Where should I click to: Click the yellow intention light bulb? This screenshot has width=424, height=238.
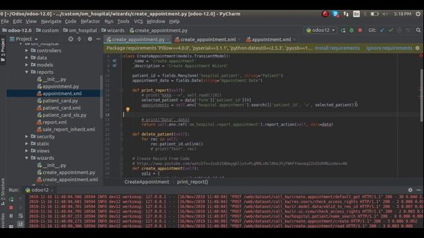coord(128,109)
